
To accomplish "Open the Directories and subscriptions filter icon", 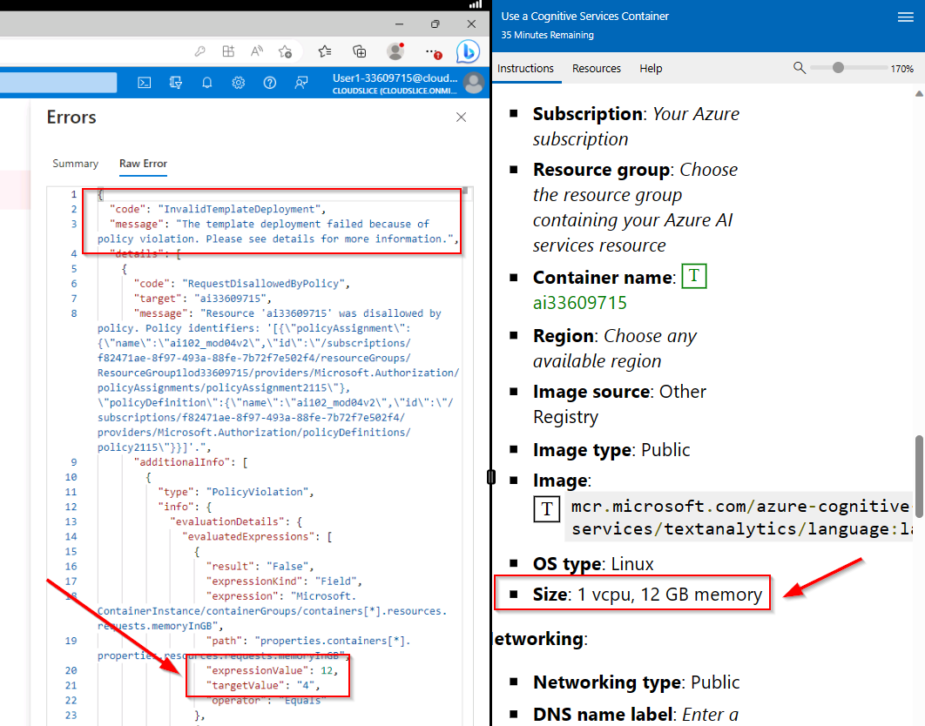I will click(173, 82).
